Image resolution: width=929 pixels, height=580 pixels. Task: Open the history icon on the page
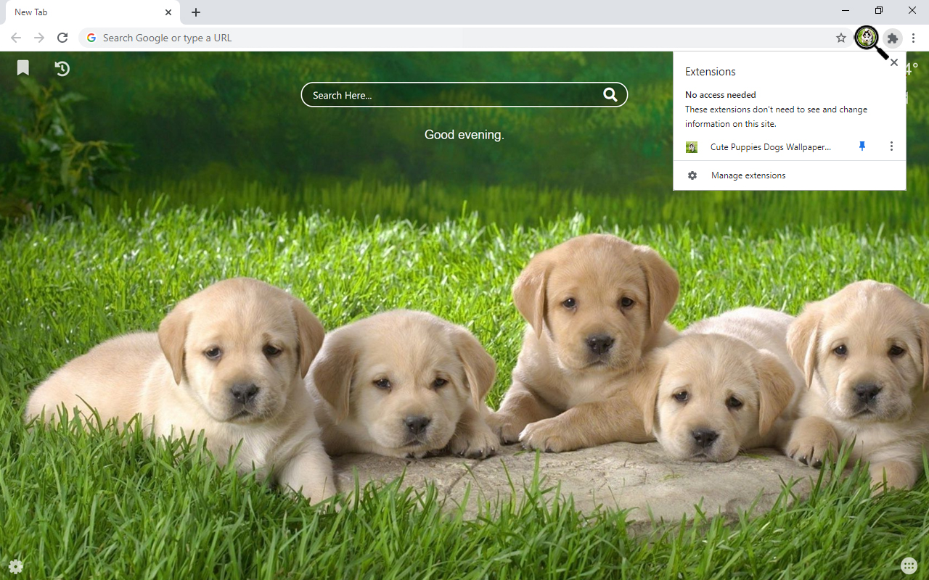62,68
